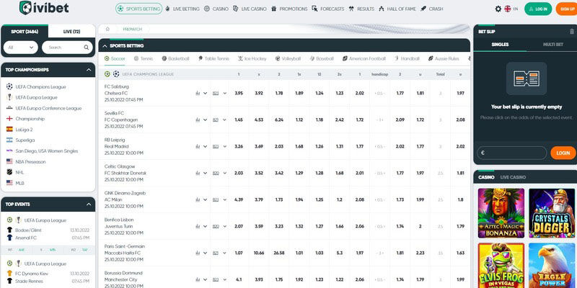Open Elvis Frog in Vegas game
The image size is (577, 288).
[x=501, y=265]
